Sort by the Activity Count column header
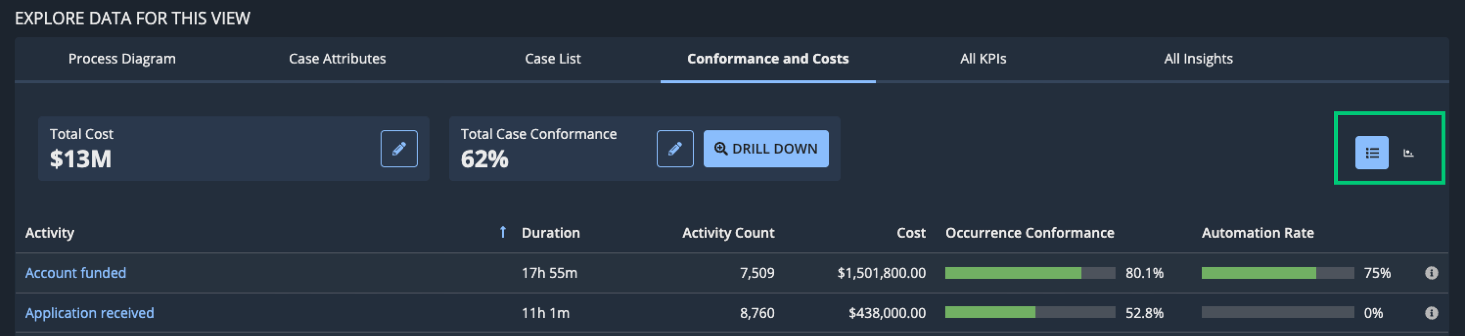The width and height of the screenshot is (1465, 336). point(728,232)
